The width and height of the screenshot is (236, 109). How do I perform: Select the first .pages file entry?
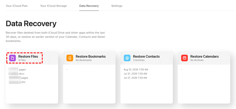pos(17,70)
